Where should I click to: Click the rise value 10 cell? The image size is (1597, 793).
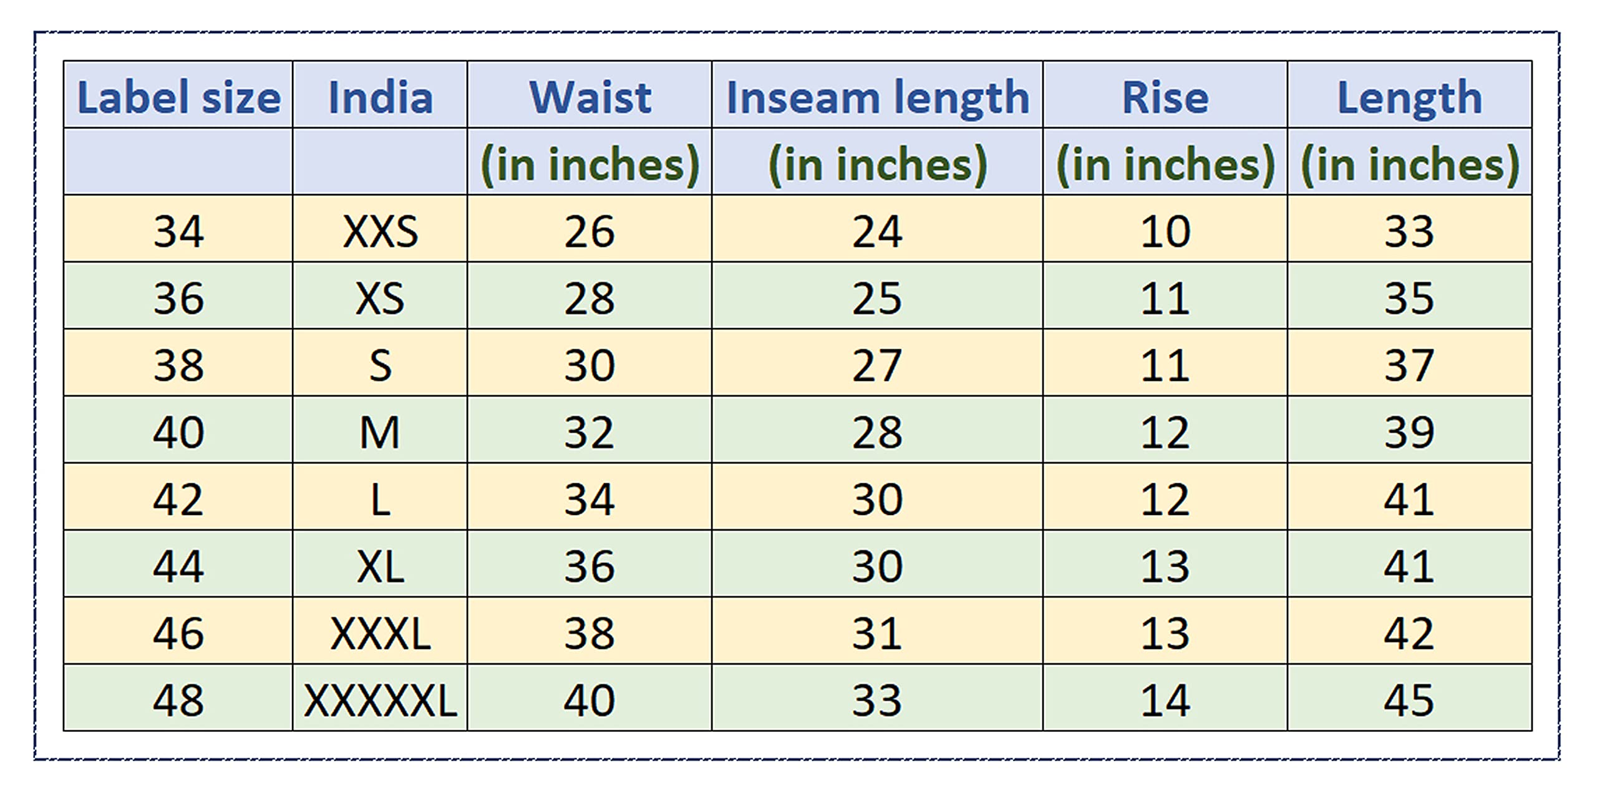click(x=1165, y=231)
